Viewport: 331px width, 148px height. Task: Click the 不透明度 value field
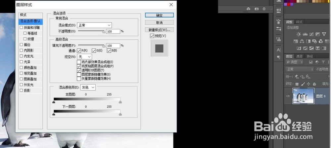[x=113, y=32]
